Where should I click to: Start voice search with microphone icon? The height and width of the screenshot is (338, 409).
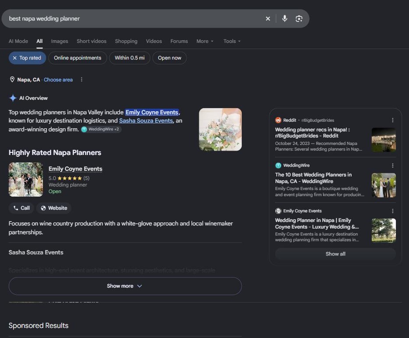[285, 18]
